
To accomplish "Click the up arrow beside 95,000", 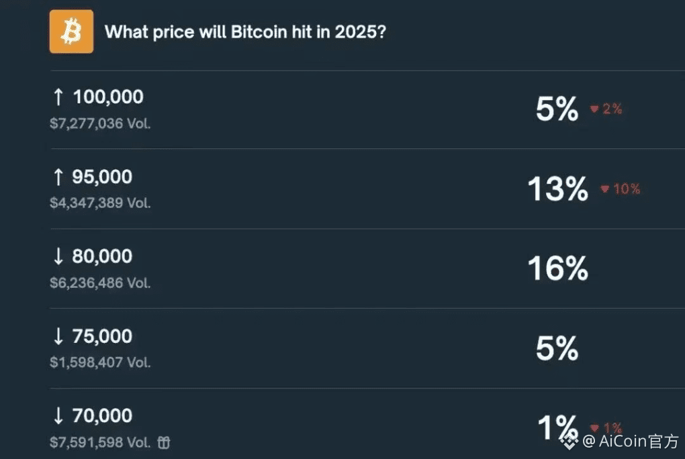I will click(x=58, y=177).
